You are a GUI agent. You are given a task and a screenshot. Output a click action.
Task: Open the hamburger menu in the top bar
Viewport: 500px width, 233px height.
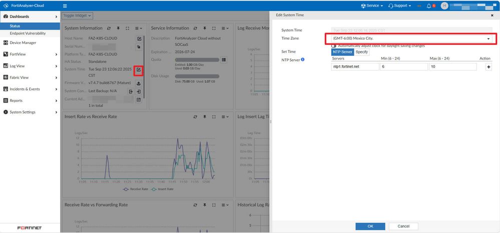click(65, 5)
